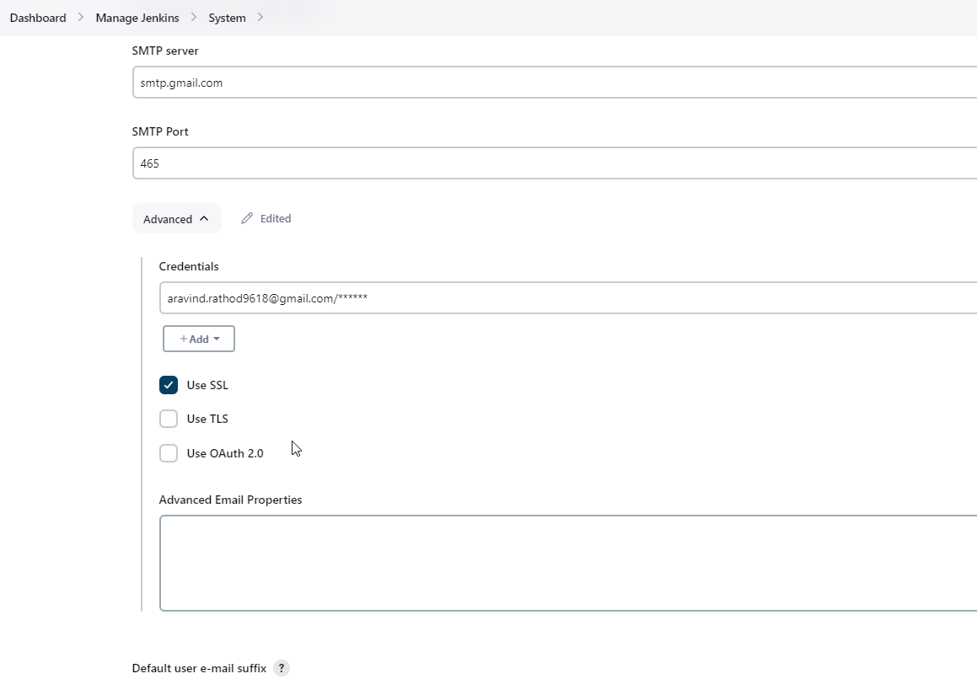Open the Add credentials dropdown

point(199,339)
